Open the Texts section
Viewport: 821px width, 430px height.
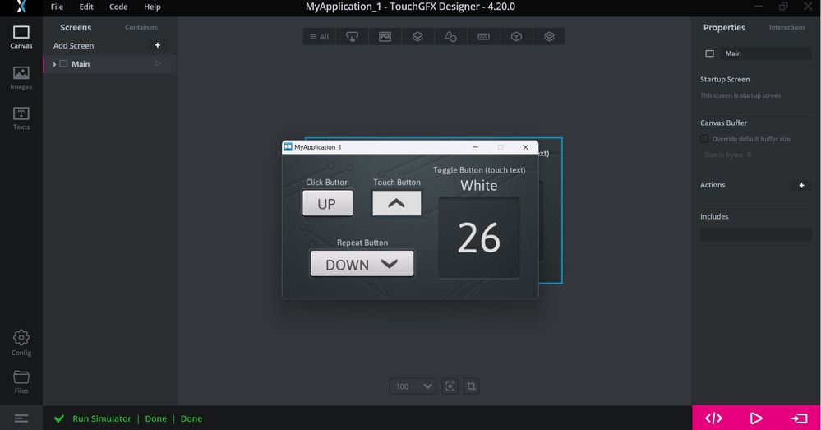pos(21,118)
